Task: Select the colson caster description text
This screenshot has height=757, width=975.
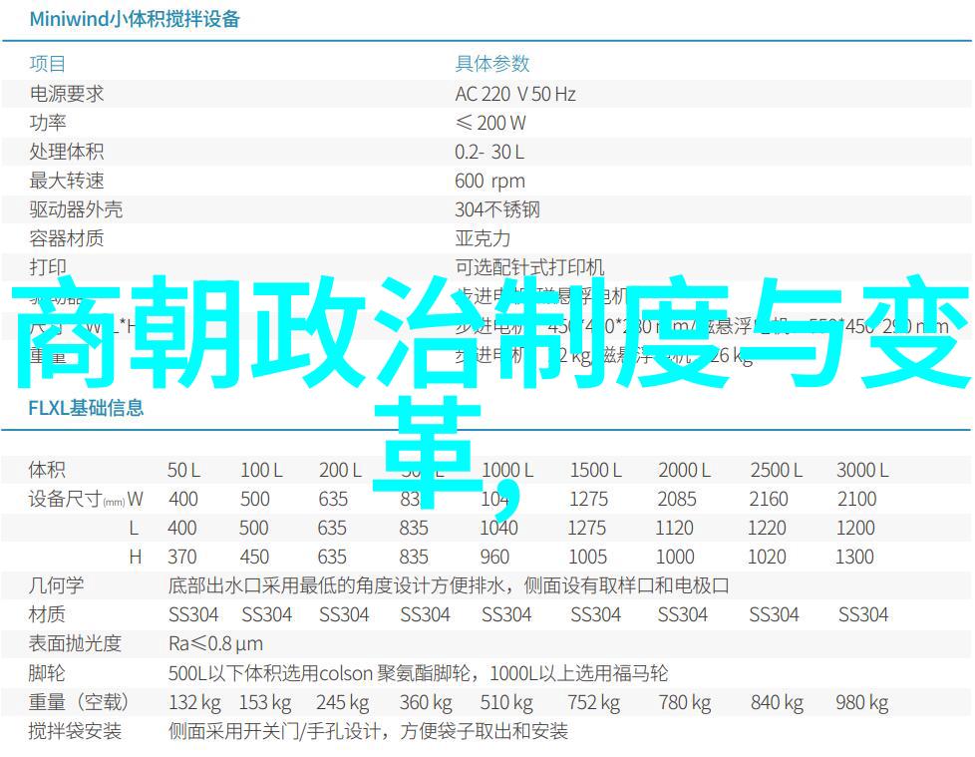Action: (x=418, y=673)
